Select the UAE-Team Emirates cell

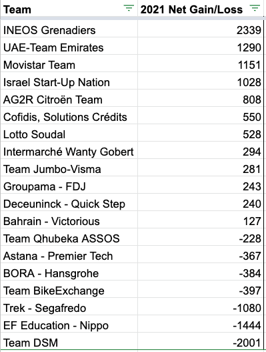tap(69, 46)
